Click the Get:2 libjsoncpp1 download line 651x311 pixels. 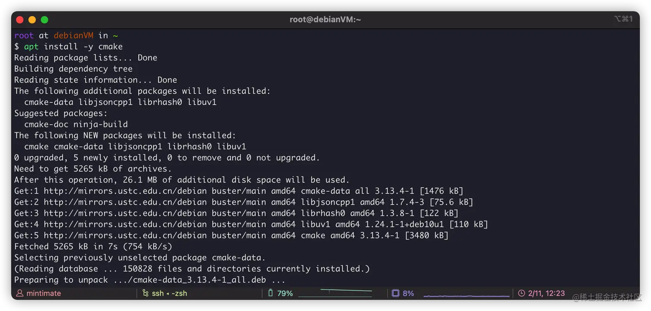[244, 202]
